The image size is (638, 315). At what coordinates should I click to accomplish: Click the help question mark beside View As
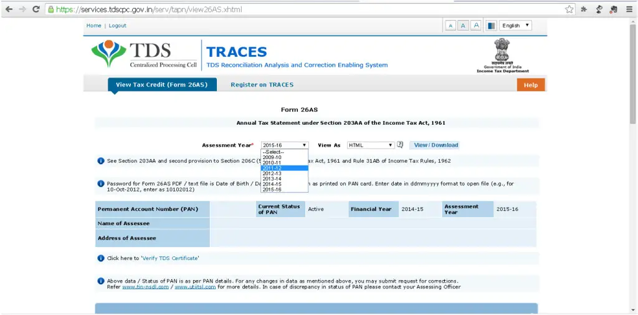(x=400, y=145)
